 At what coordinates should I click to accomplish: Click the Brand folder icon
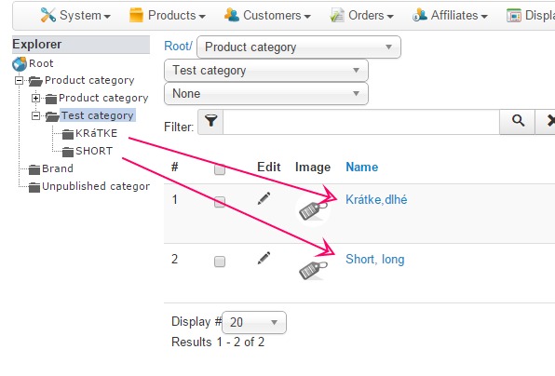pos(34,169)
